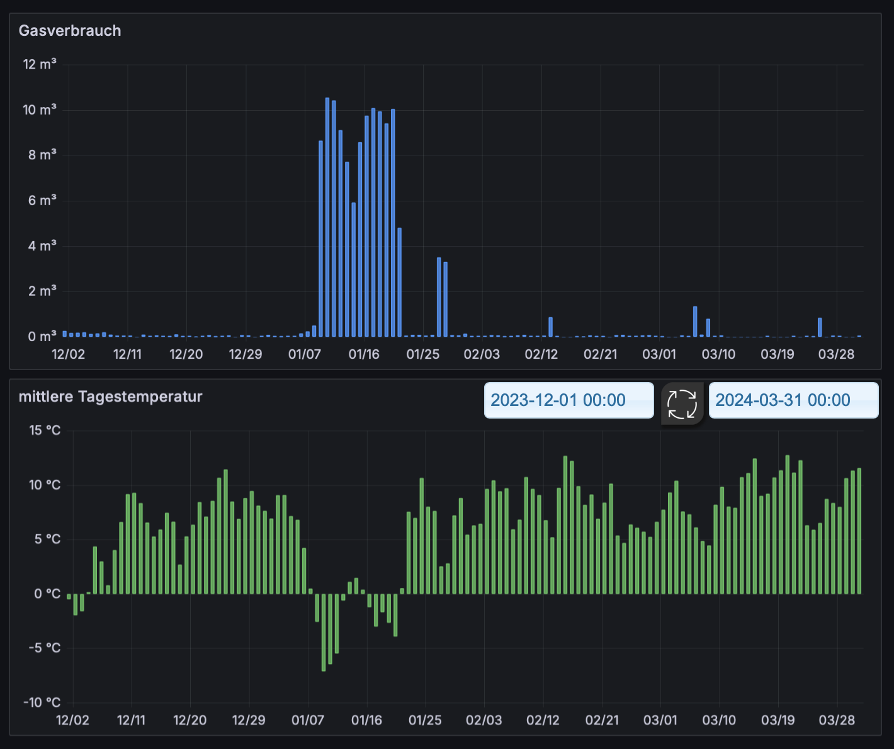Click the 2 m³ axis label
The image size is (894, 749).
pos(42,291)
